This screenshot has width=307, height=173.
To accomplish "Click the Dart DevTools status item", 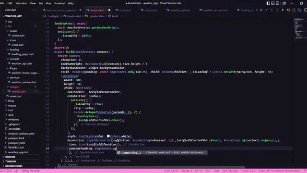I will click(230, 171).
